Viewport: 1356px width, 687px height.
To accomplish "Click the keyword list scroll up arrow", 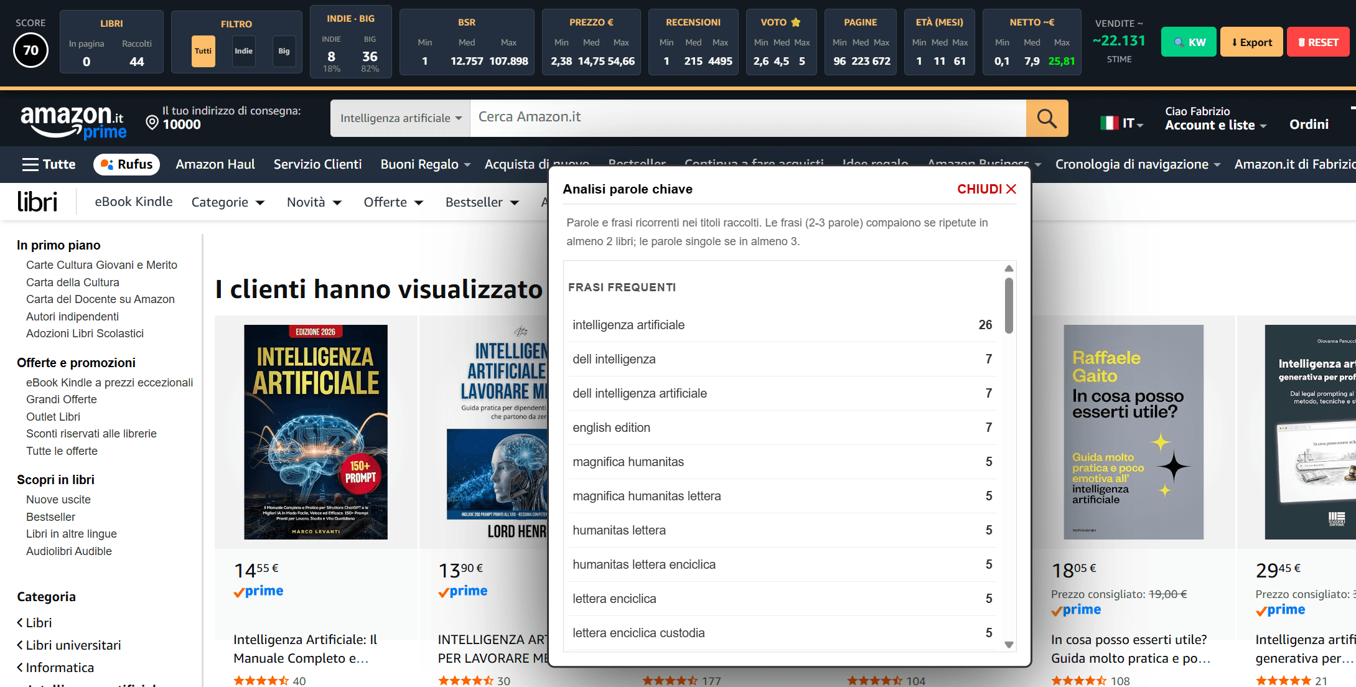I will click(x=1009, y=268).
